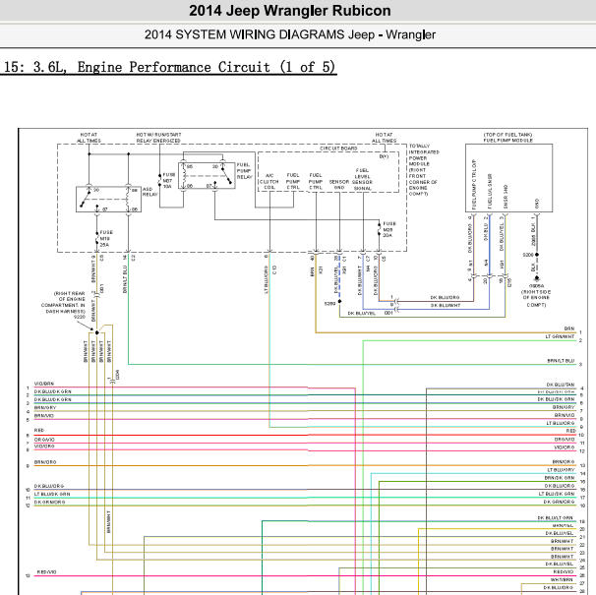Click the 'GND' terminal in fuel pump module
Viewport: 596px width, 595px height.
pyautogui.click(x=537, y=204)
